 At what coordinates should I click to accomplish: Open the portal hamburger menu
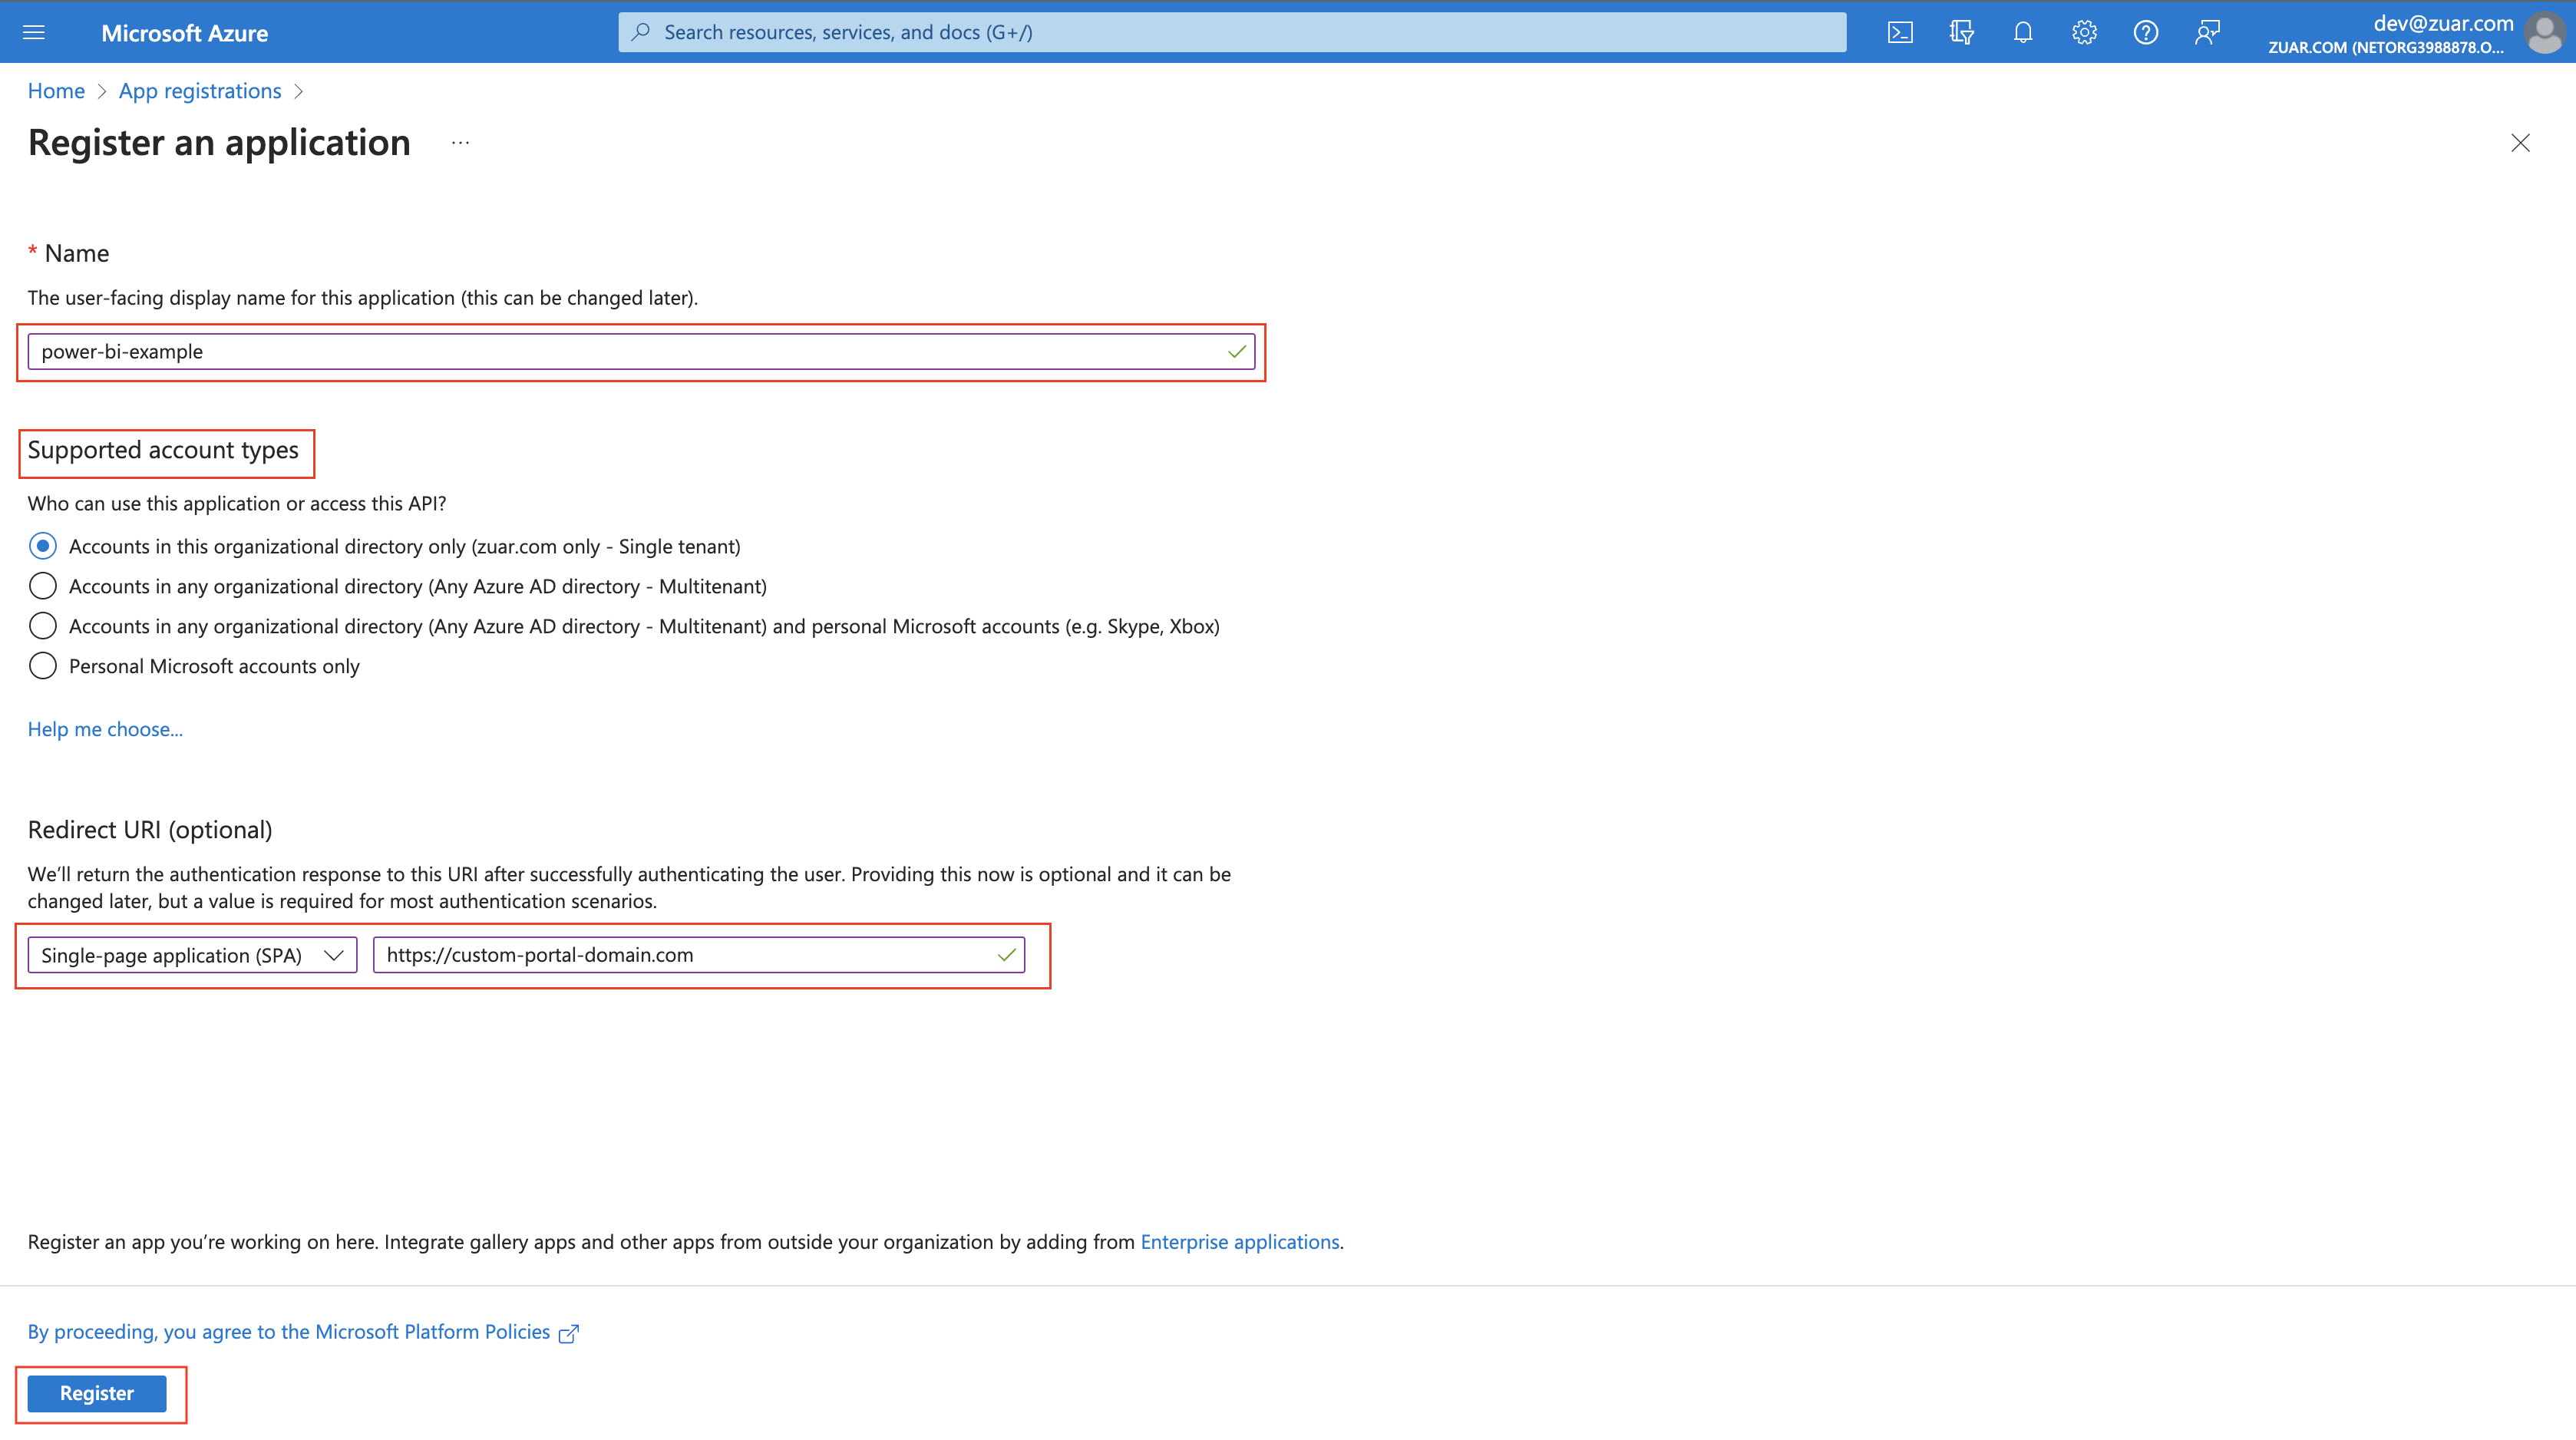coord(34,33)
